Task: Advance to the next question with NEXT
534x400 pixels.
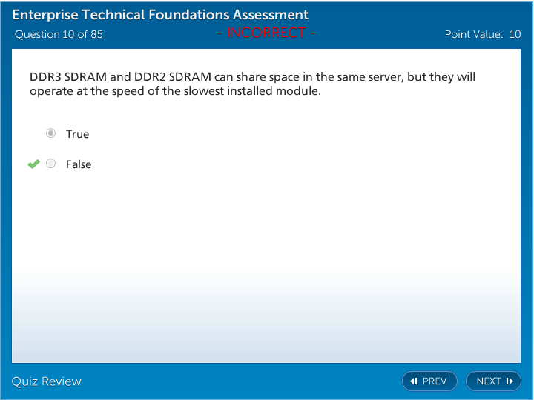Action: 493,381
